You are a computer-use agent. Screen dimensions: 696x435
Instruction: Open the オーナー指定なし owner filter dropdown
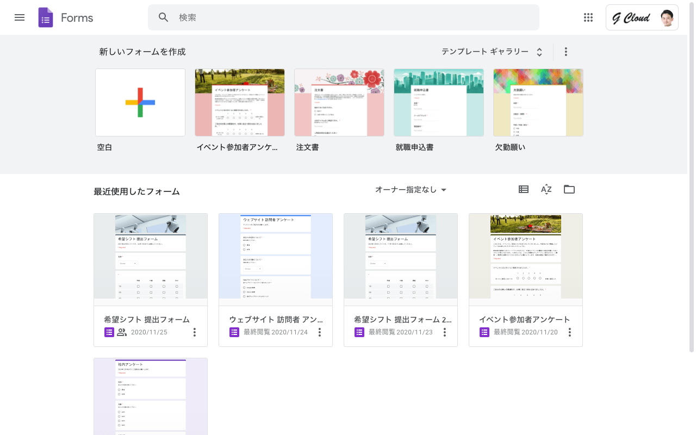[411, 190]
